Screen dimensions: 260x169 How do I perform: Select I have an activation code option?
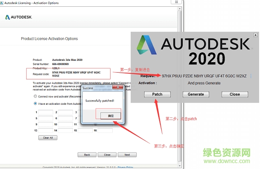[x=35, y=103]
